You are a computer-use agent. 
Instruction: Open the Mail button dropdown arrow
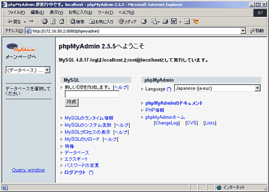coord(159,22)
